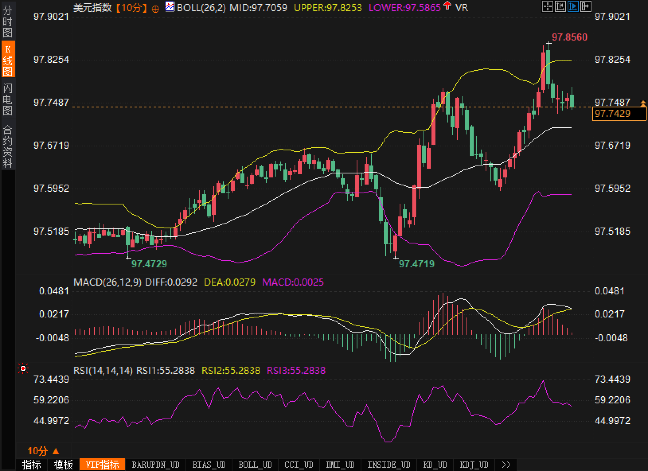The image size is (648, 471).
Task: Click the RSI(14,14,14) panel label
Action: point(103,371)
